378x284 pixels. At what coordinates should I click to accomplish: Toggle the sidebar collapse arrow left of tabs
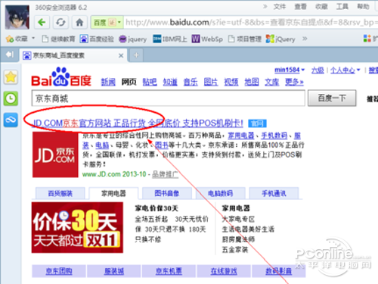[x=10, y=55]
